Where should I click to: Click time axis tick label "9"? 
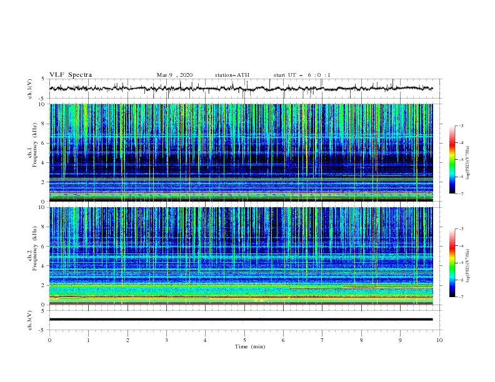(x=400, y=340)
